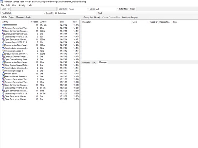This screenshot has width=198, height=148.
Task: Click icon of Close ServiceHost row with 13 traces
Action: tap(3, 96)
